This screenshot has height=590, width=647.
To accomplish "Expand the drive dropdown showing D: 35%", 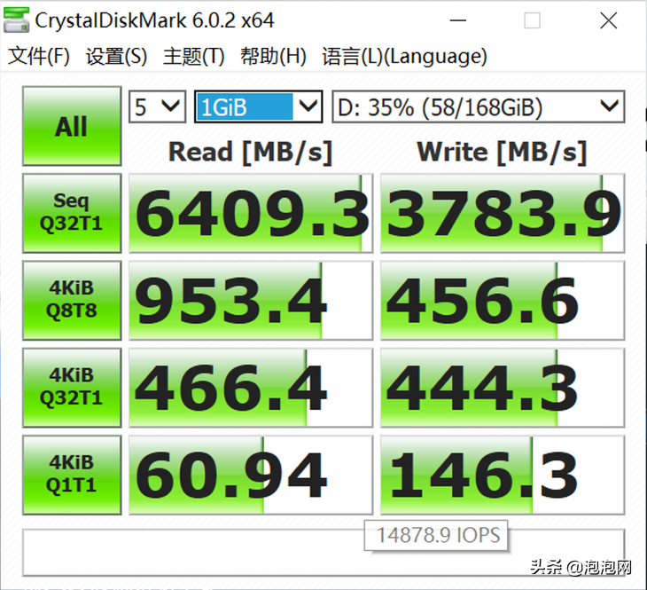I will [x=479, y=106].
